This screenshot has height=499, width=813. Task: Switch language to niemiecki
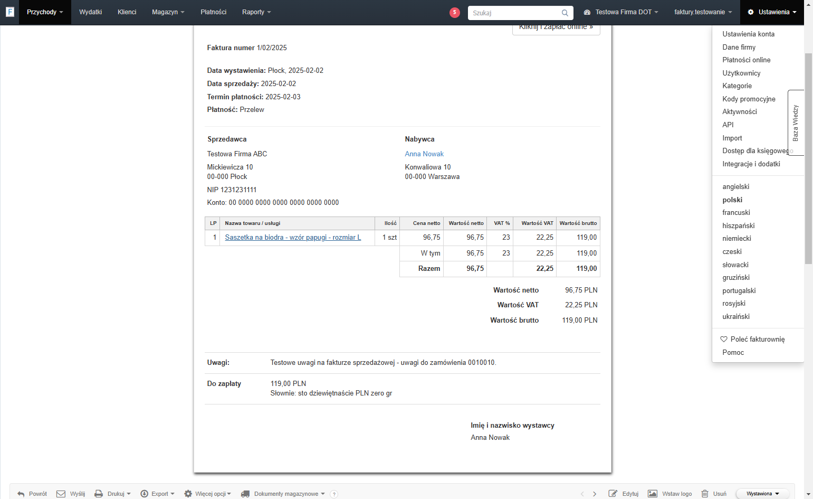pos(737,239)
